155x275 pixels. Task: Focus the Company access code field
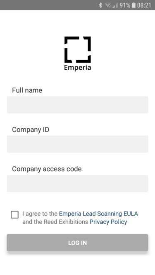pyautogui.click(x=78, y=183)
